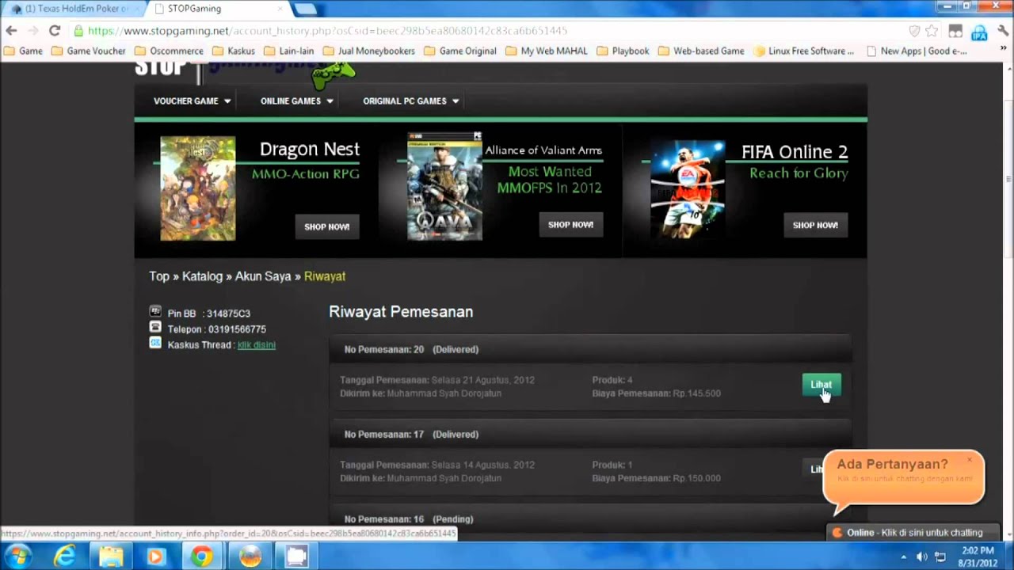Image resolution: width=1014 pixels, height=570 pixels.
Task: Click Riwayat in the breadcrumb
Action: click(325, 276)
